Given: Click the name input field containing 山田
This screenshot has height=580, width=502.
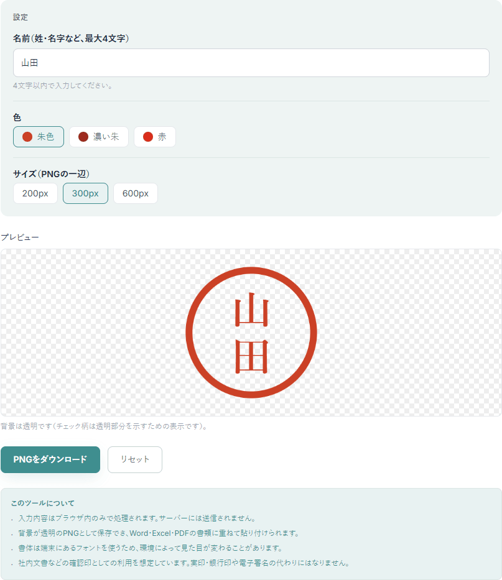Looking at the screenshot, I should pos(251,63).
